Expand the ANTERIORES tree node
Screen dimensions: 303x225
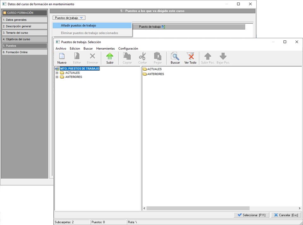pos(57,77)
